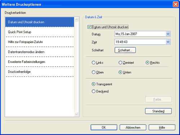Choose Druckreihenfolge from printer functions

[x=40, y=72]
